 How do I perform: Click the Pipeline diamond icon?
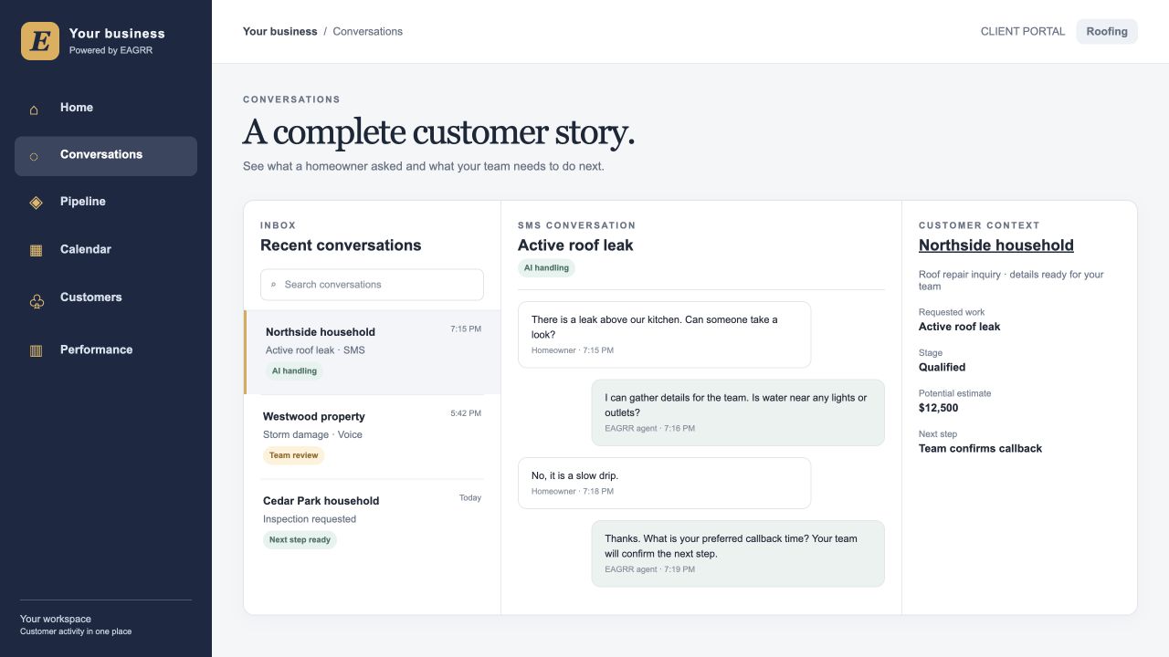(x=36, y=202)
